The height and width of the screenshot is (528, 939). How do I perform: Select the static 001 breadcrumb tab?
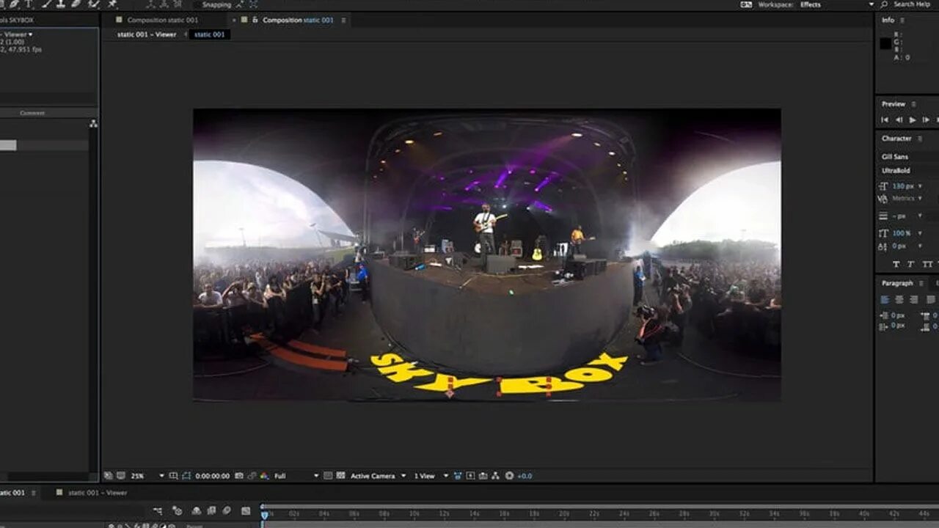[x=210, y=34]
